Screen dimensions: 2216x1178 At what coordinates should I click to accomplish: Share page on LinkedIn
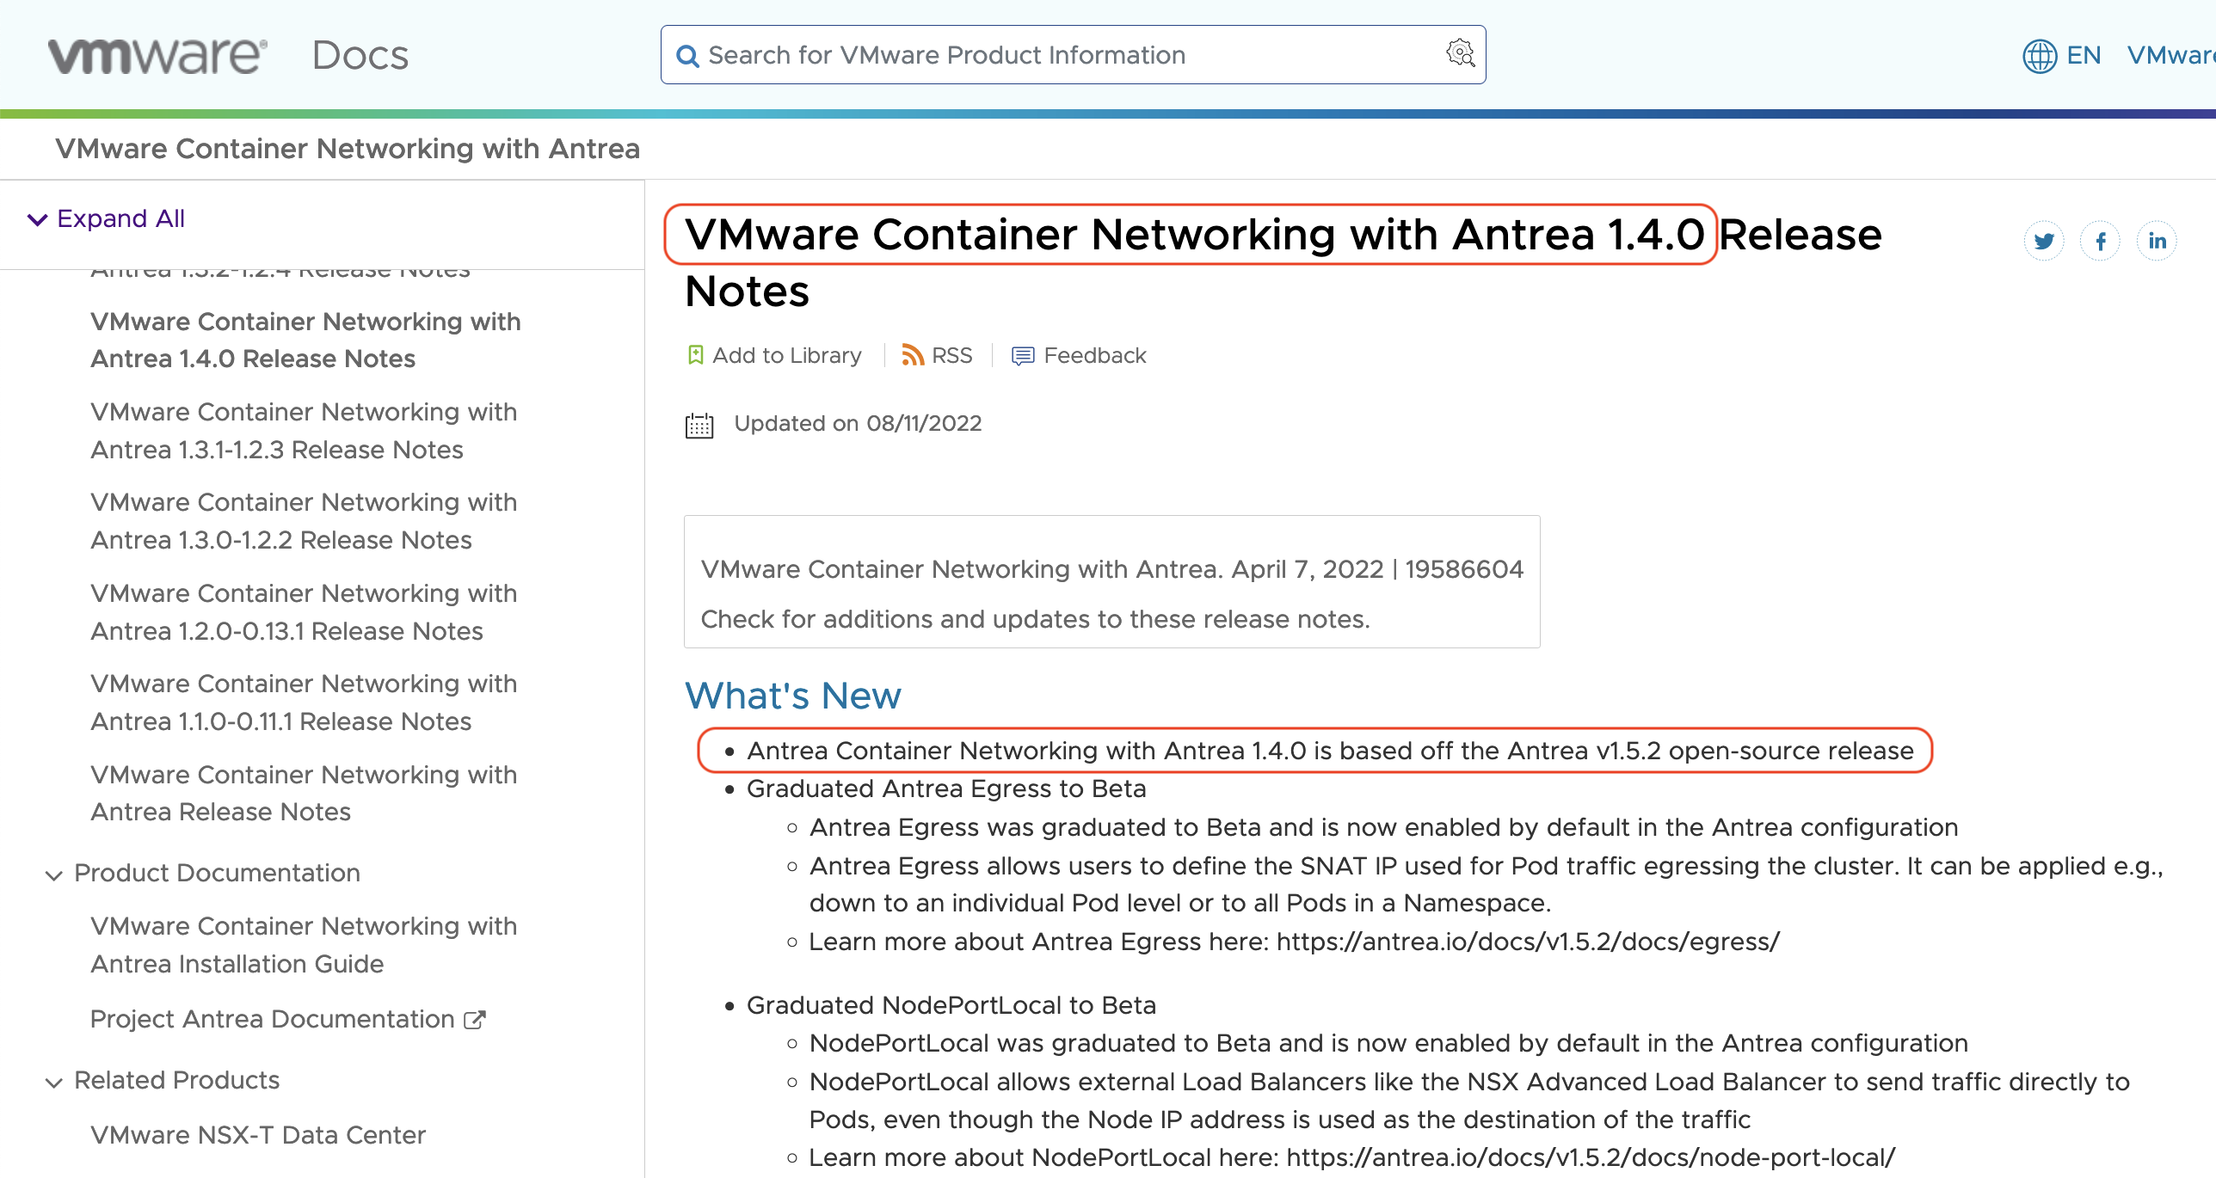click(2157, 241)
